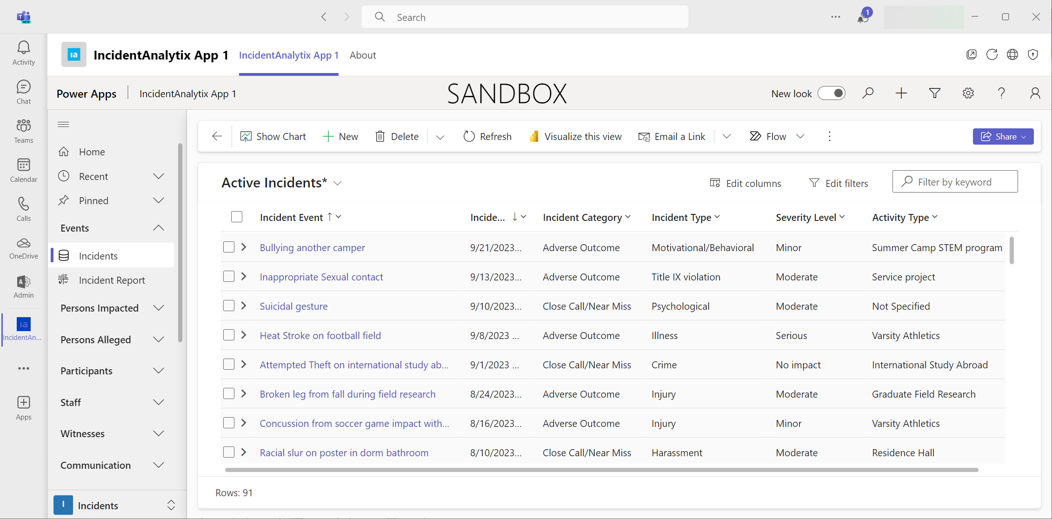The width and height of the screenshot is (1052, 519).
Task: Switch to the About tab
Action: point(363,55)
